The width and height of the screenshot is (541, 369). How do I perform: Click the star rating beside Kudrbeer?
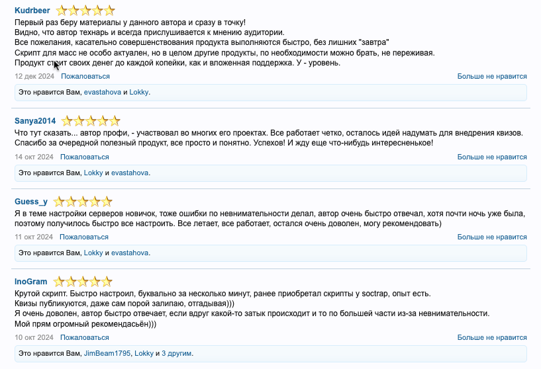coord(85,11)
